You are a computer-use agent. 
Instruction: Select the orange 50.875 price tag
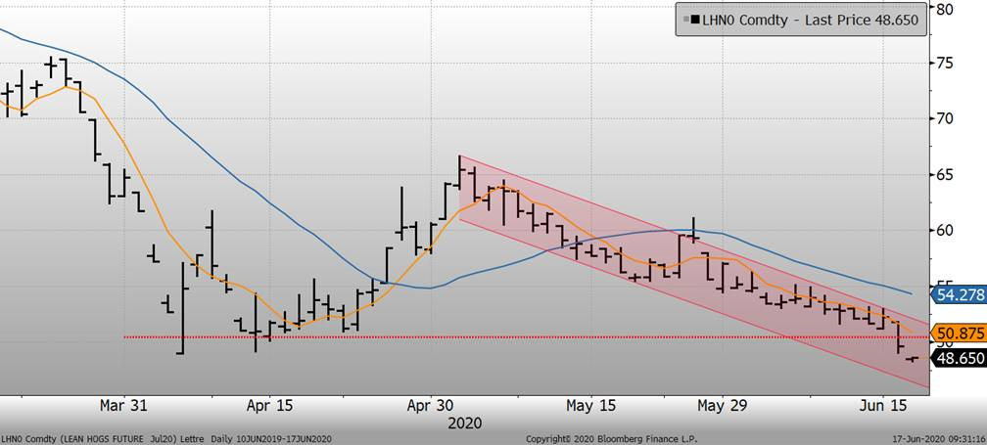955,333
